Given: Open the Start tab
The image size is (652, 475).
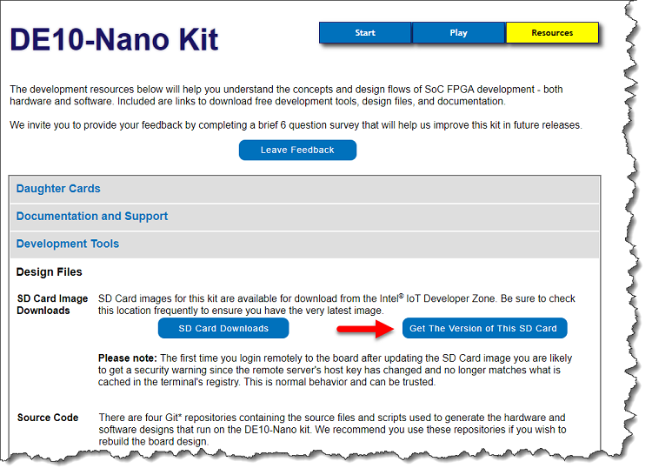Looking at the screenshot, I should coord(365,33).
